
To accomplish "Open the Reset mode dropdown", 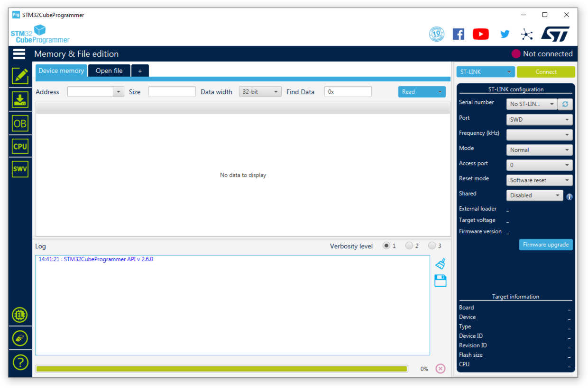I will [x=540, y=180].
